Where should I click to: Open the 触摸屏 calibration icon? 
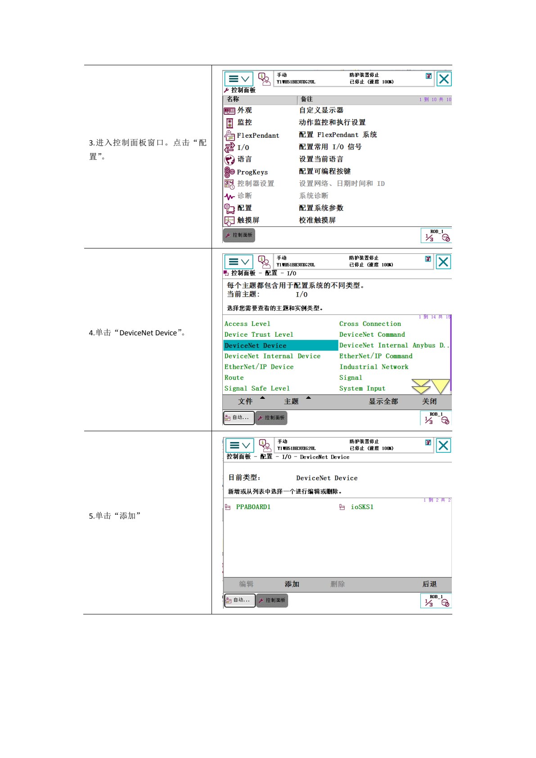coord(230,221)
